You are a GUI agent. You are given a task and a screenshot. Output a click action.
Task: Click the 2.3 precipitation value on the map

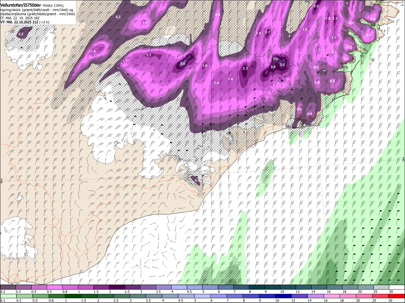click(245, 69)
